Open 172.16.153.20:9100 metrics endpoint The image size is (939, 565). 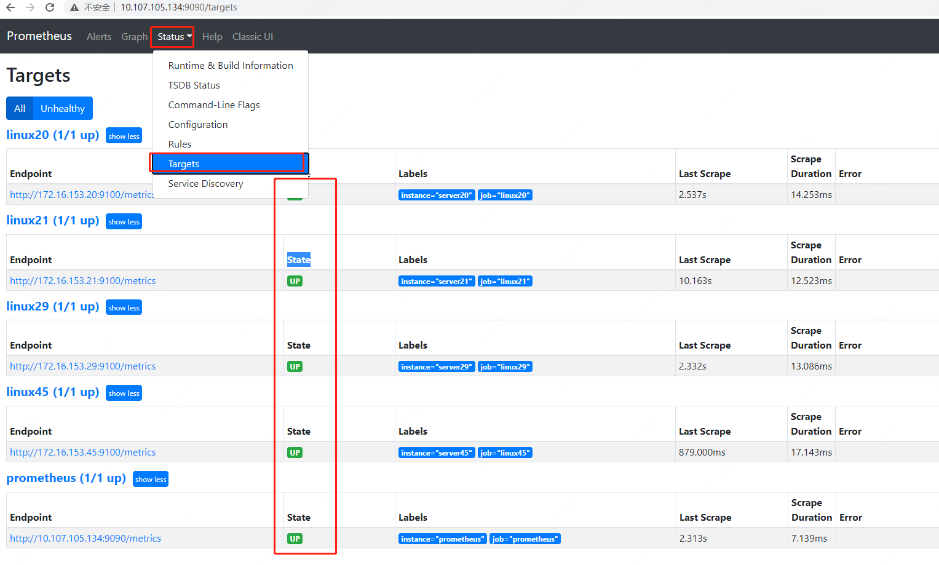81,195
